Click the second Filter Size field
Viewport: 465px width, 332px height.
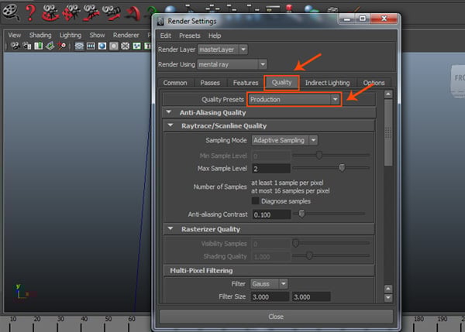311,296
